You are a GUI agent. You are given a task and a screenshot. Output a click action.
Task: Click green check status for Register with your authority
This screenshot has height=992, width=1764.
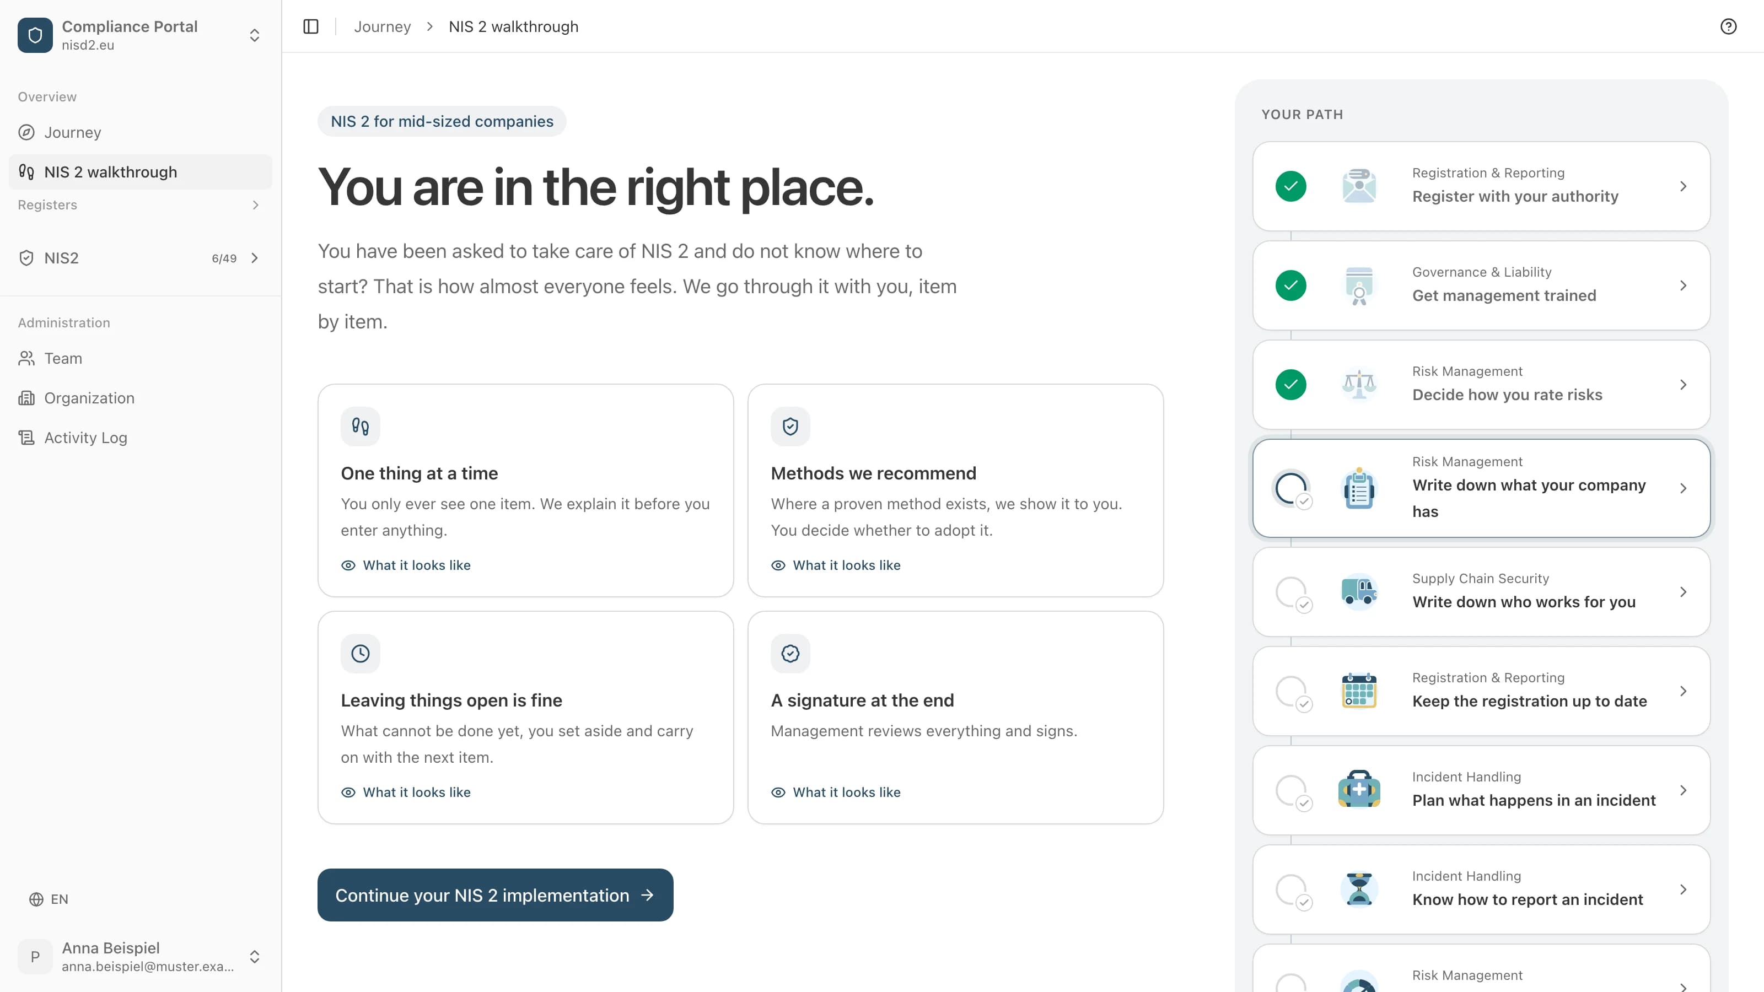1291,186
